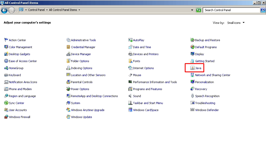Screen dimensions: 266x153
Task: Open the Action Center flag icon
Action: [x=6, y=40]
